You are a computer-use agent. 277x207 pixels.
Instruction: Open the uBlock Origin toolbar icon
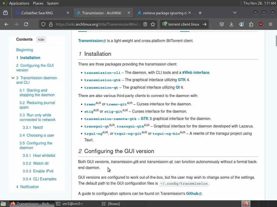pos(261,24)
